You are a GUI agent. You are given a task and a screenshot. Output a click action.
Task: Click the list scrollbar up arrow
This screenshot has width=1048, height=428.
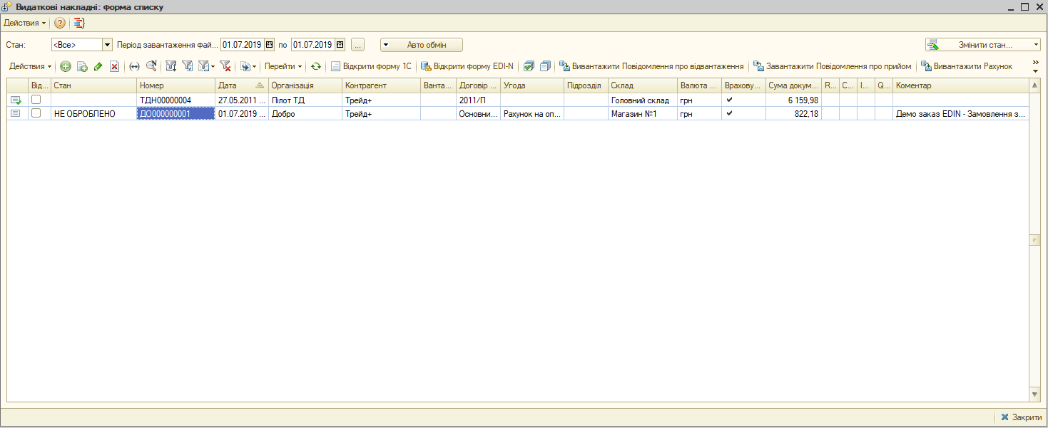1035,85
